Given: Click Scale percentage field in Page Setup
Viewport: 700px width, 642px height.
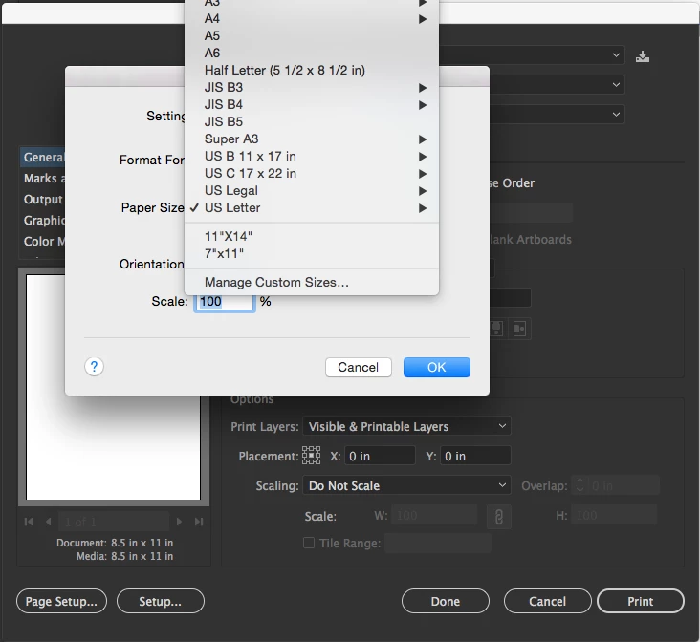Looking at the screenshot, I should (x=225, y=302).
